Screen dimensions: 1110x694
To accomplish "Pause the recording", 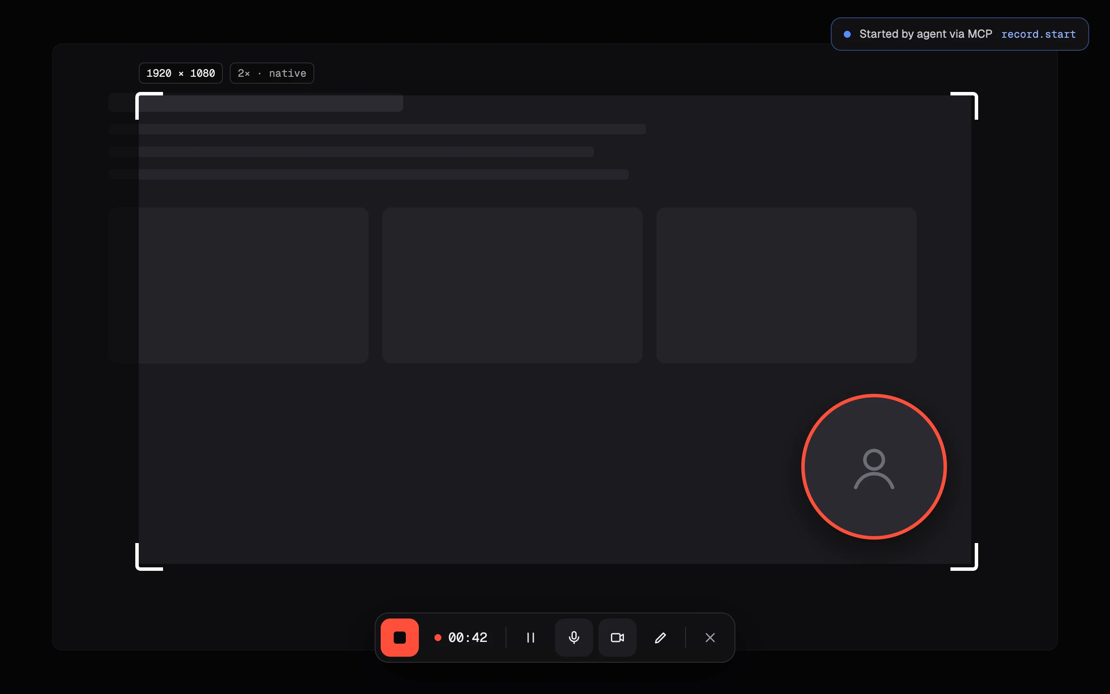I will coord(531,638).
